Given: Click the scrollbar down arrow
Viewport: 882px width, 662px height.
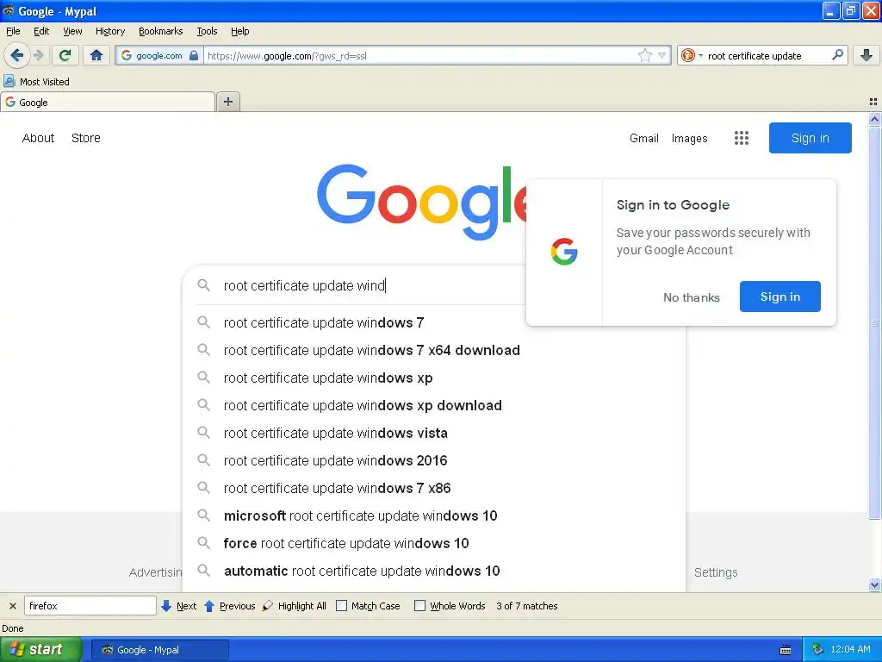Looking at the screenshot, I should point(874,585).
